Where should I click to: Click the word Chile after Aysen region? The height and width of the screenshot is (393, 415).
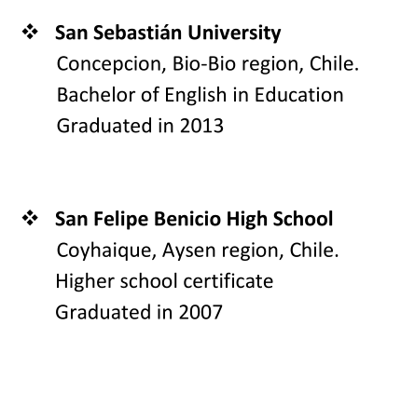tap(311, 250)
